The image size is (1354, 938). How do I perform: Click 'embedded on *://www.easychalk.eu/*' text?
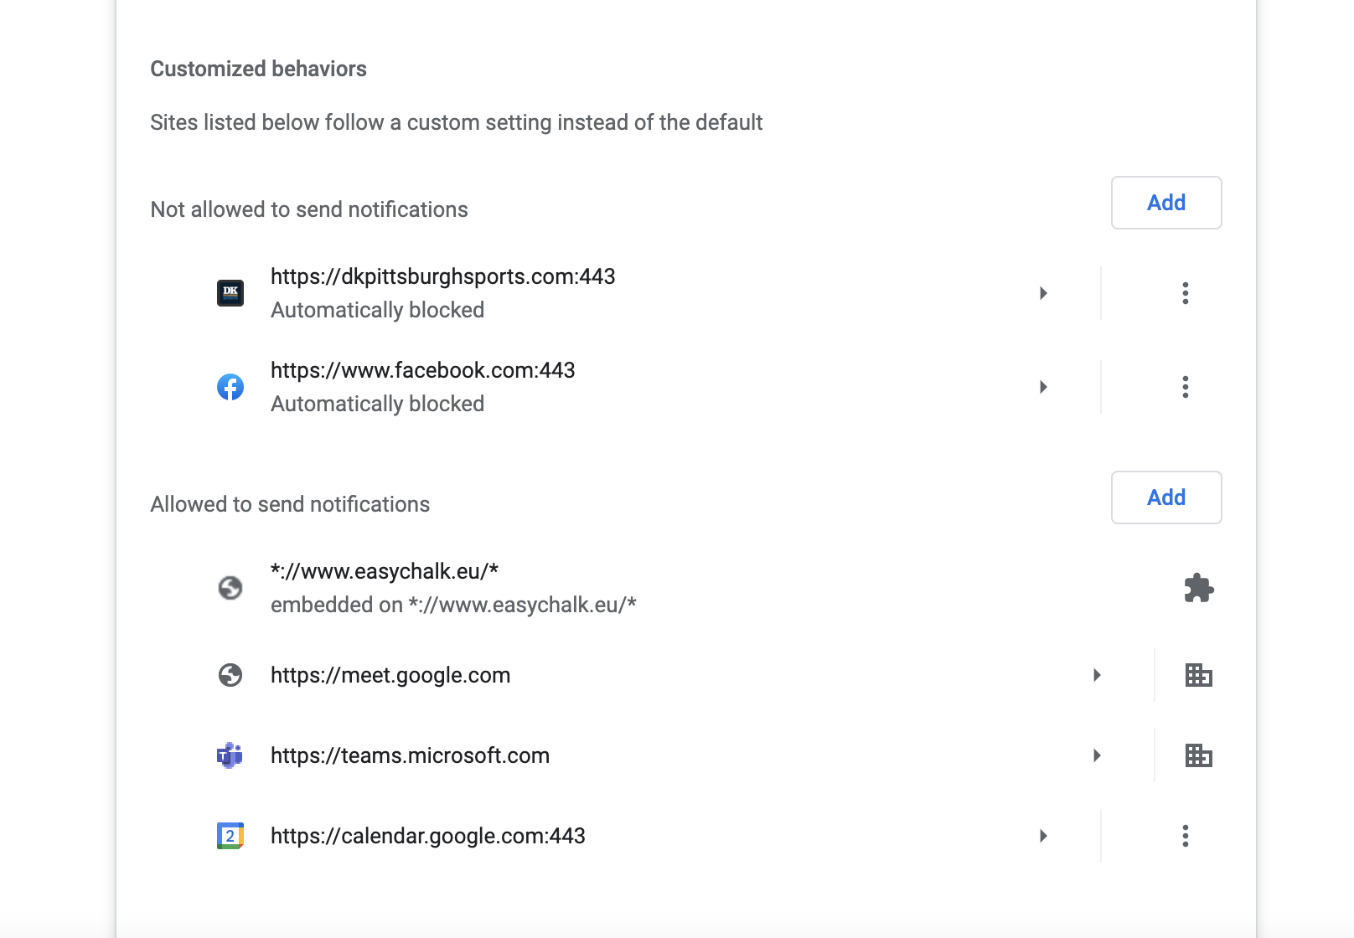tap(453, 605)
